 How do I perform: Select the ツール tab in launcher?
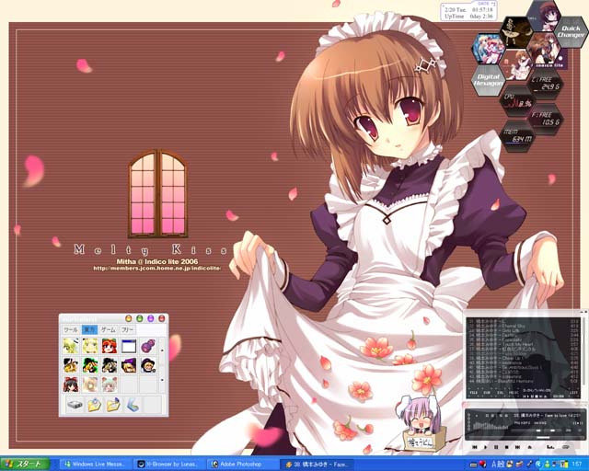pos(71,329)
